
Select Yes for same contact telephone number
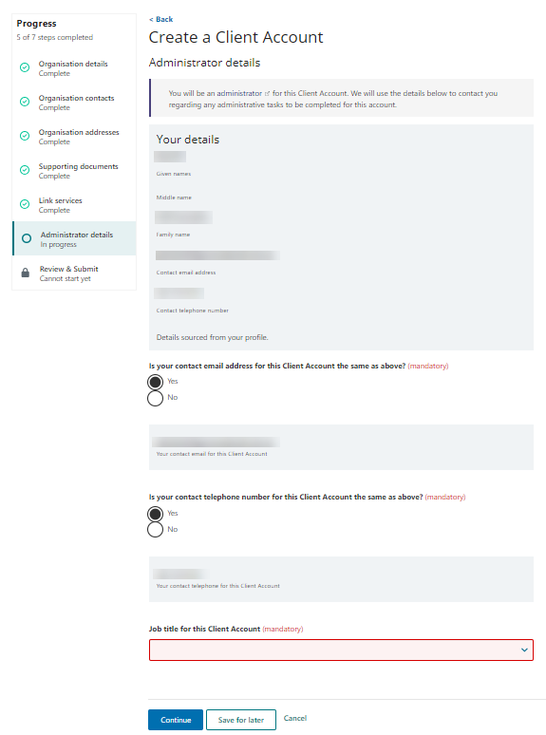pos(155,514)
